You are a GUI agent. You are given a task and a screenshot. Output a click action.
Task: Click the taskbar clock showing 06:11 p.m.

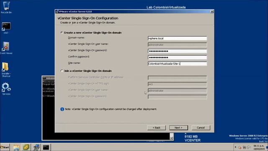click(259, 147)
